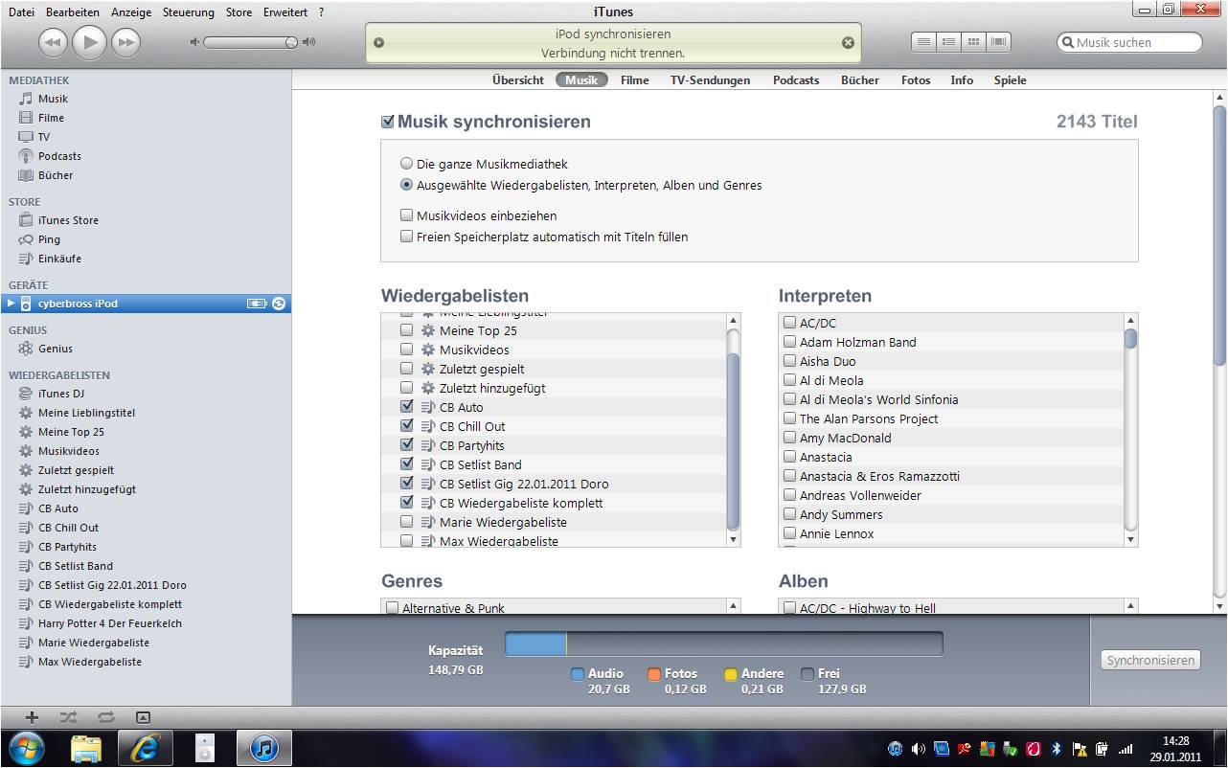
Task: Toggle repeat at sidebar bottom
Action: tap(105, 716)
